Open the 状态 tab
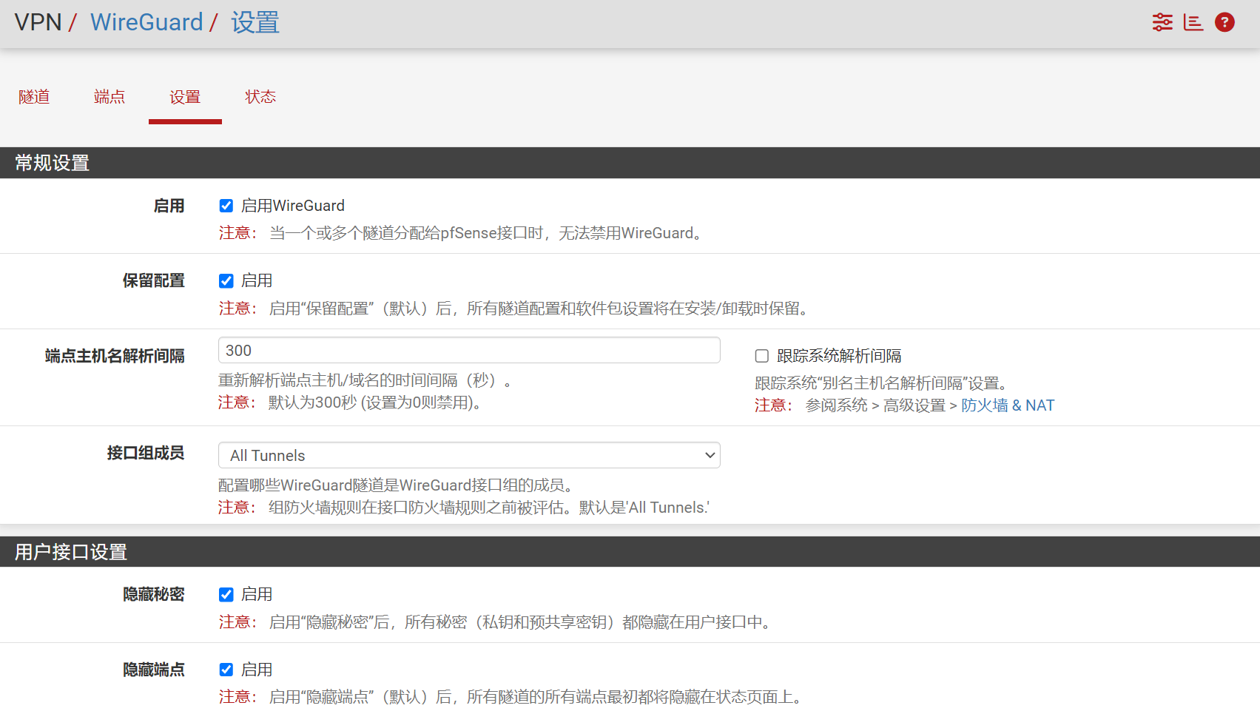1260x714 pixels. (260, 97)
